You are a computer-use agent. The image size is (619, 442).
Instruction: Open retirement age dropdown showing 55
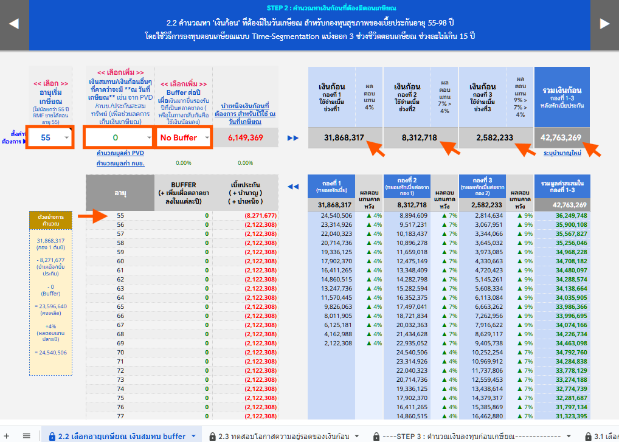click(x=50, y=138)
